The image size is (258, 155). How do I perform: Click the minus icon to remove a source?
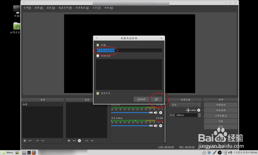(74, 141)
